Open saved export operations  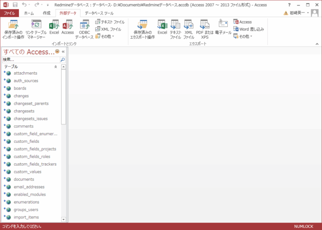(x=142, y=29)
